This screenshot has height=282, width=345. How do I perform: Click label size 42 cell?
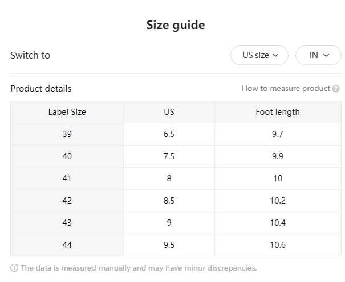coord(67,201)
